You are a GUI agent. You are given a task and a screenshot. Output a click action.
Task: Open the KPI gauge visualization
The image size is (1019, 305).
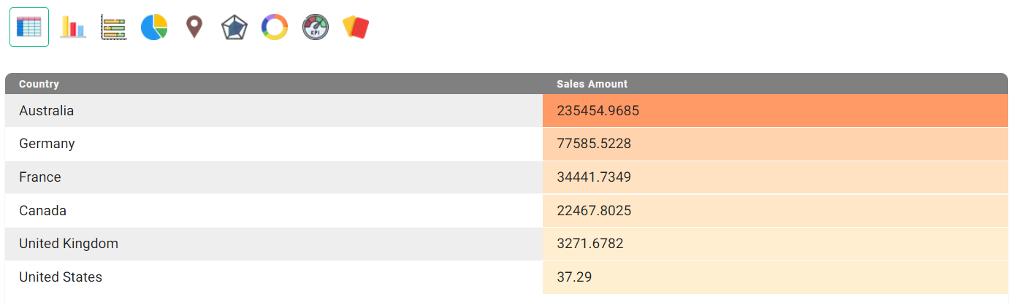(316, 27)
